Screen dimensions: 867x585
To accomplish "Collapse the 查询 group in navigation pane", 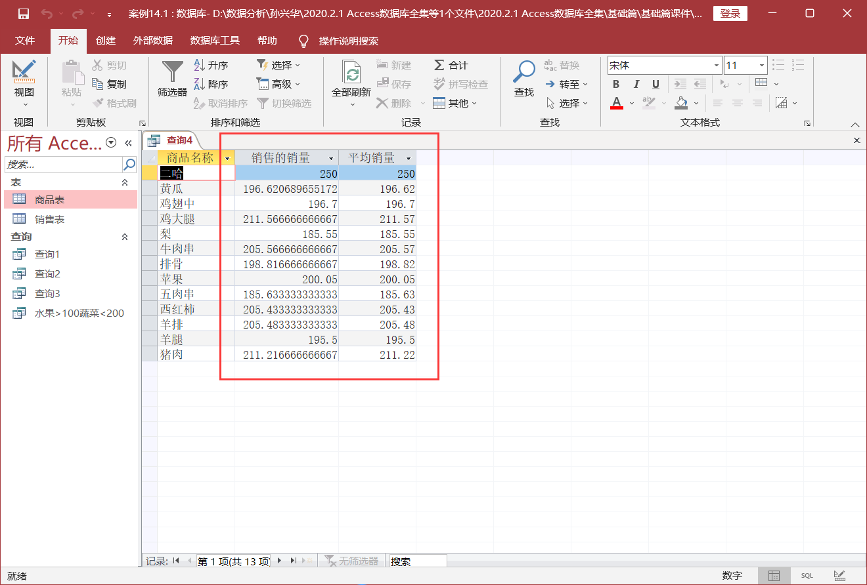I will (x=125, y=237).
